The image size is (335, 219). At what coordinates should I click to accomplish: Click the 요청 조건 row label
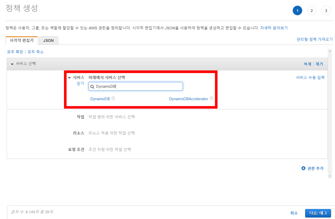pos(76,149)
